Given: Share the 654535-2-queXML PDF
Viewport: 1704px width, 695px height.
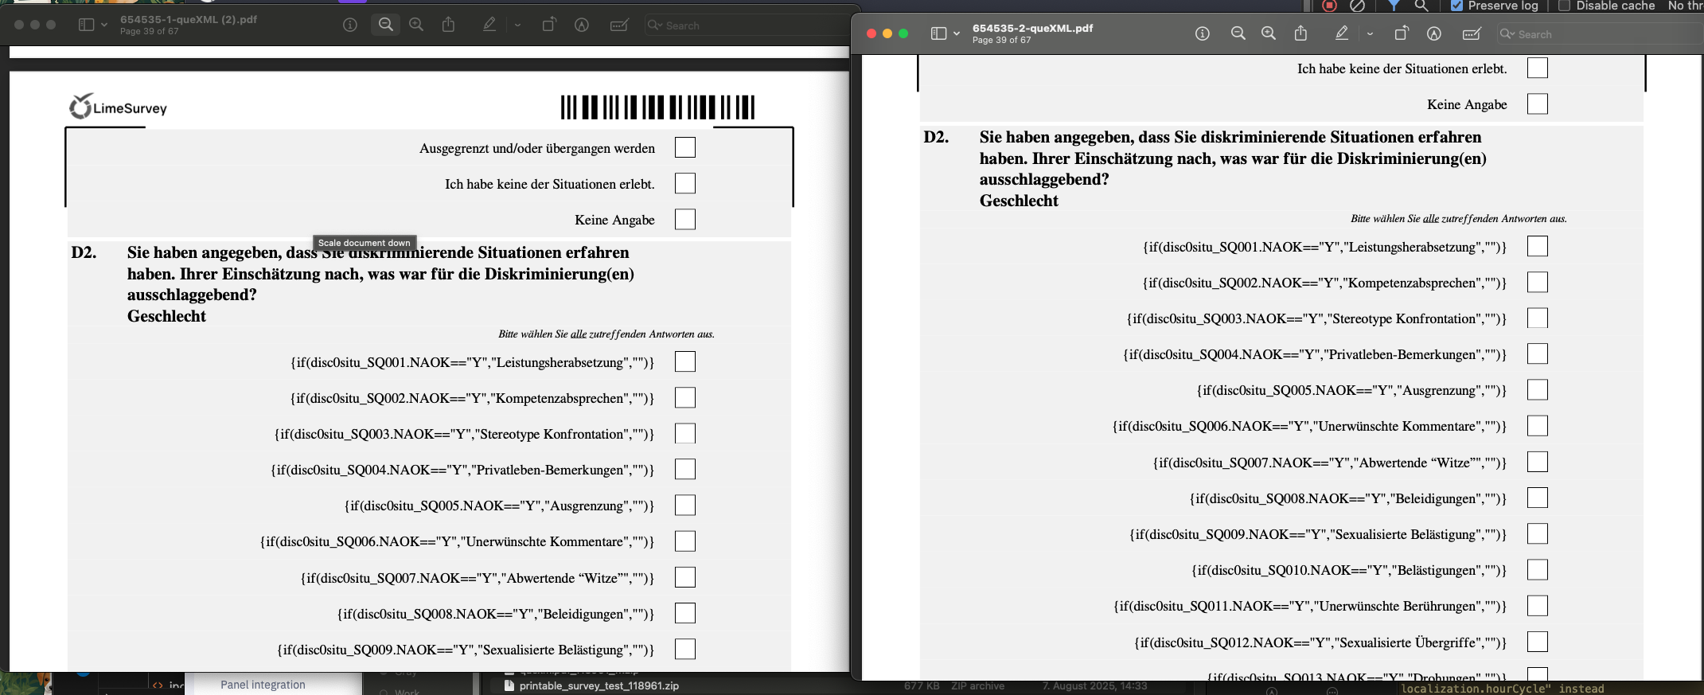Looking at the screenshot, I should (1301, 33).
